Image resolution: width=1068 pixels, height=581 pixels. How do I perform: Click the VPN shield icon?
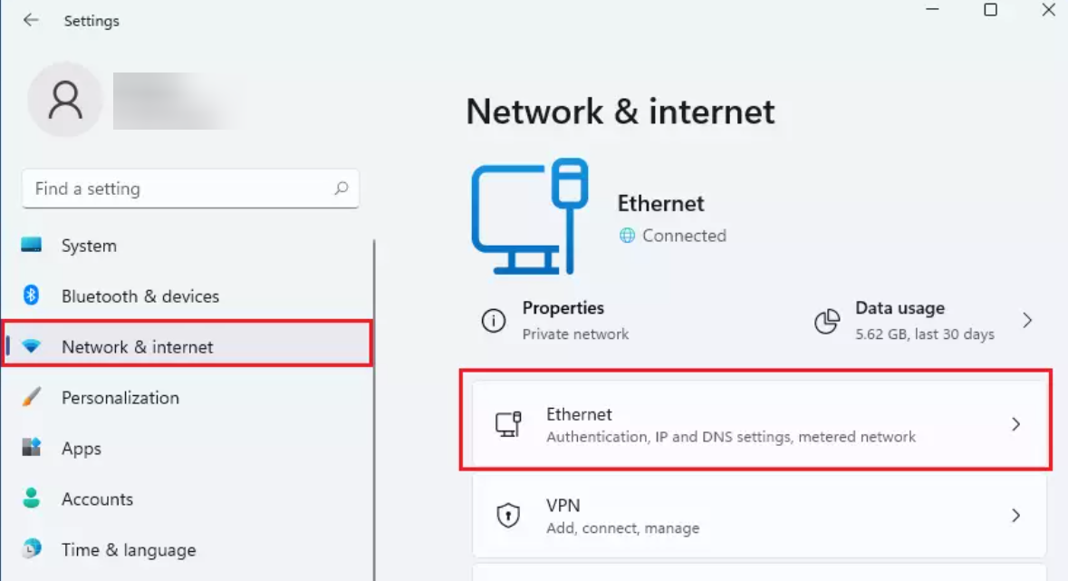click(508, 515)
